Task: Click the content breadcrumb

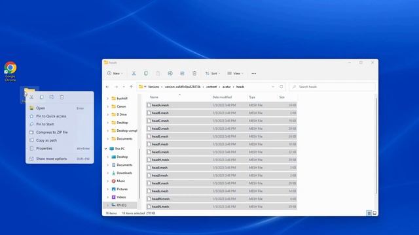Action: tap(211, 87)
